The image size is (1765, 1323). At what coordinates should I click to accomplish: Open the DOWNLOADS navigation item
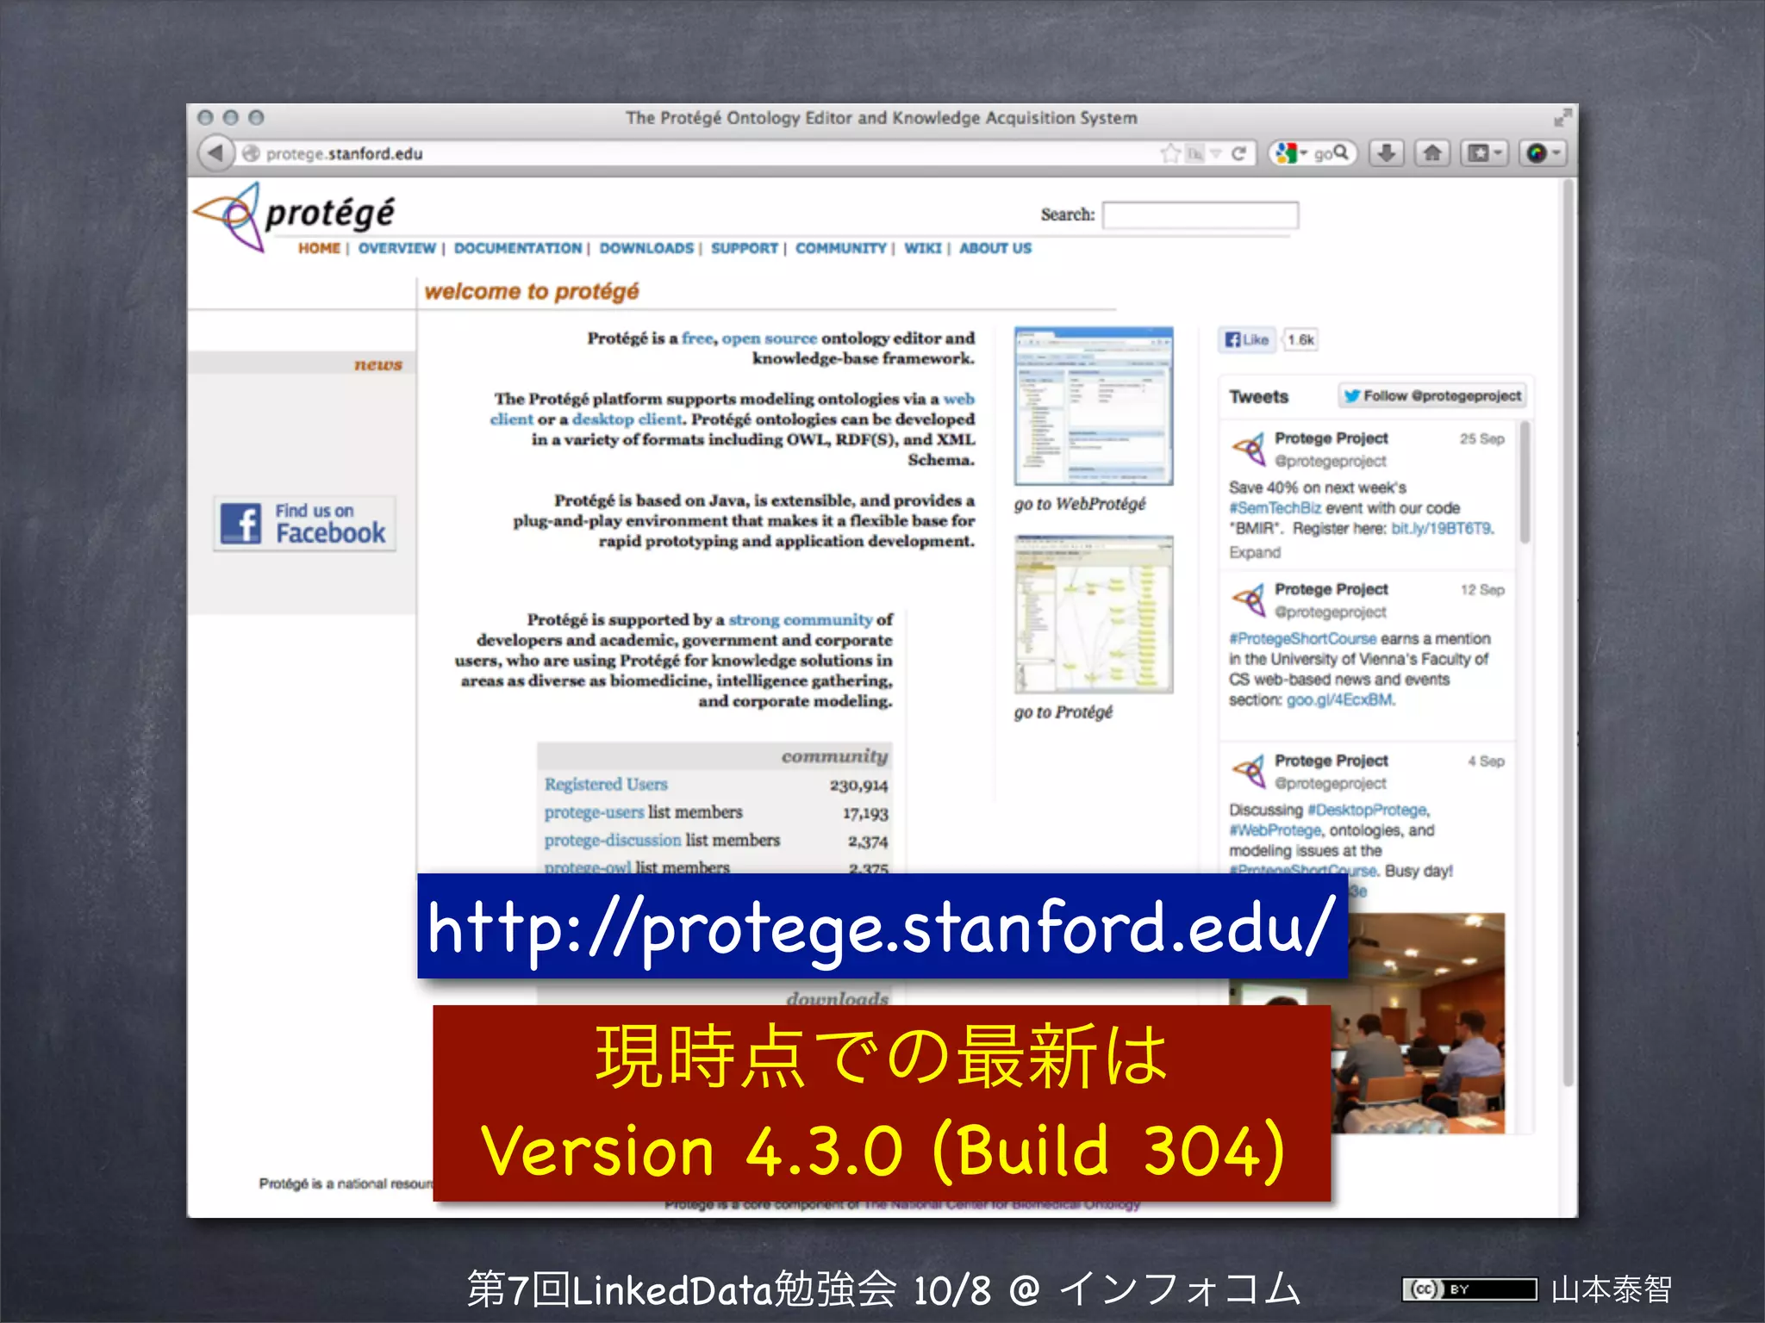pos(646,248)
